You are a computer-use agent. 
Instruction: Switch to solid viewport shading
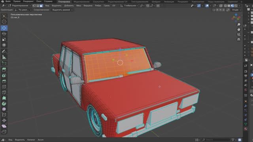[229, 6]
